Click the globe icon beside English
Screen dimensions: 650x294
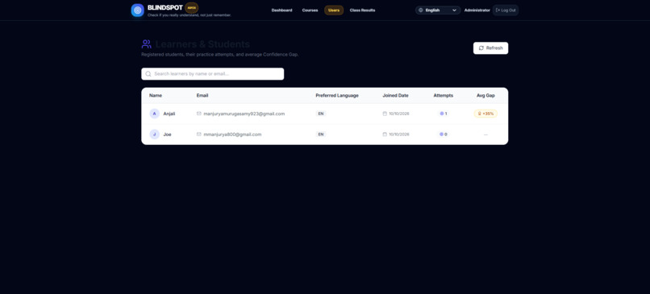pyautogui.click(x=421, y=10)
